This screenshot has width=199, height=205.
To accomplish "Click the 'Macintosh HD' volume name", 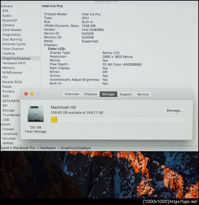I will (63, 107).
